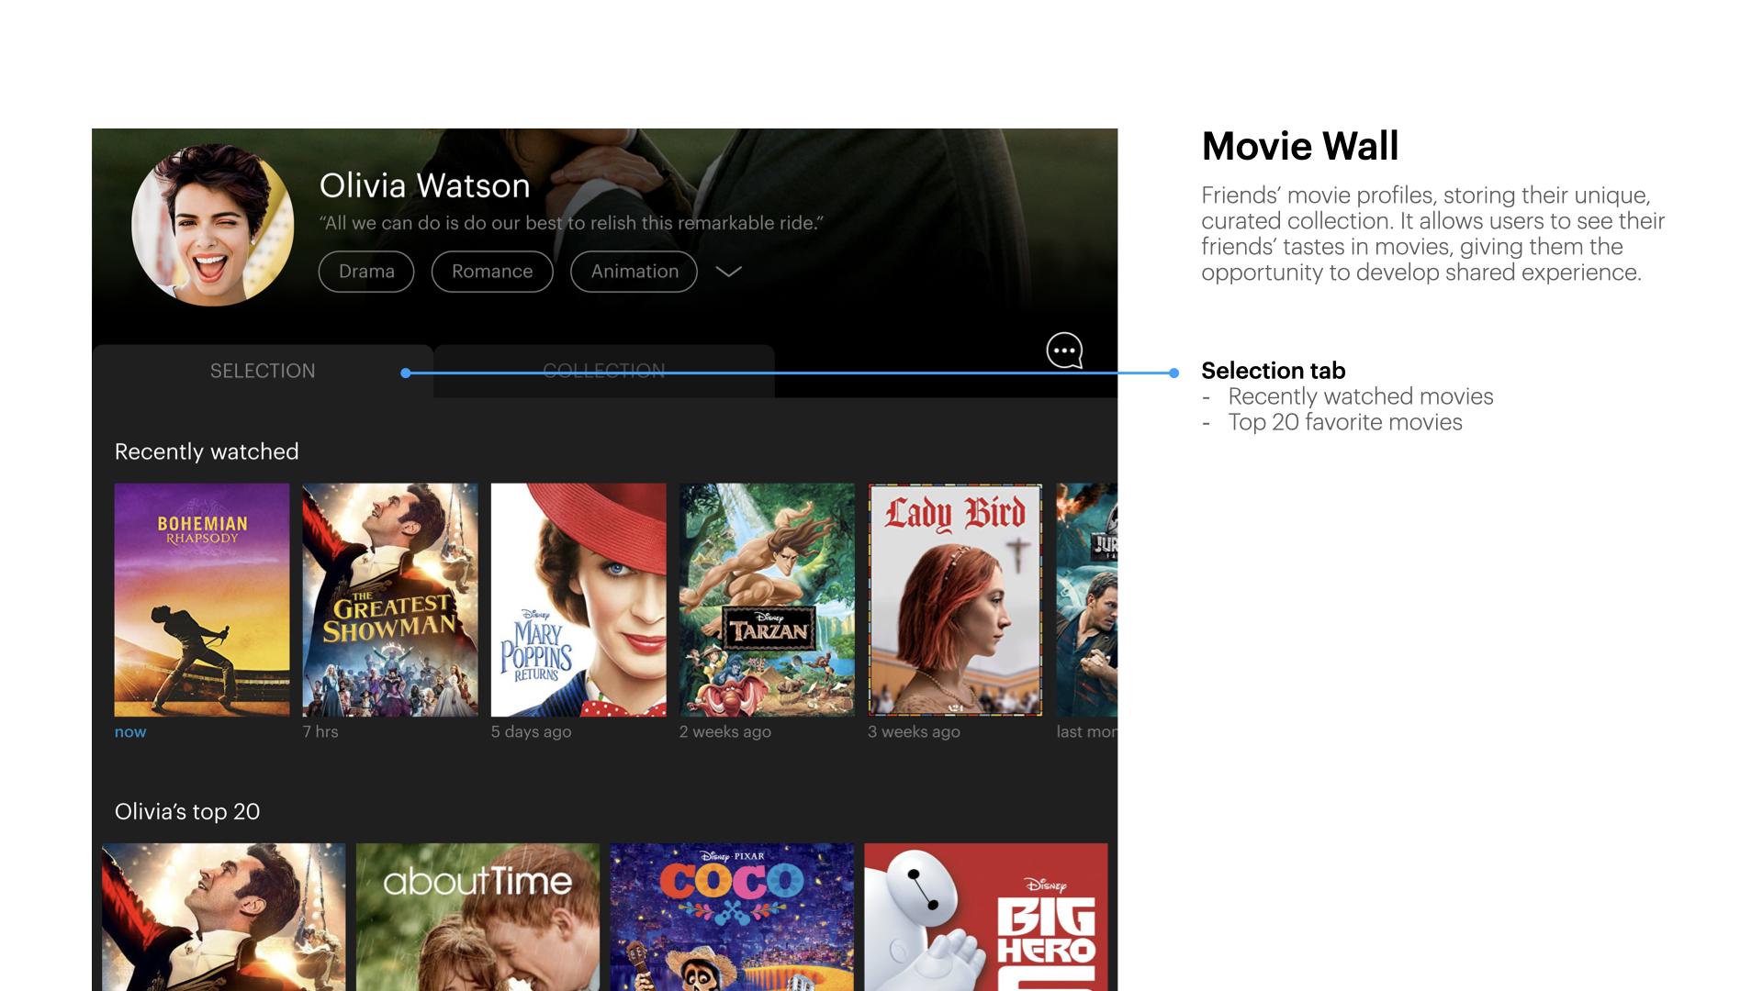Click the "Recently watched" heading
Screen dimensions: 1763x991
click(207, 451)
